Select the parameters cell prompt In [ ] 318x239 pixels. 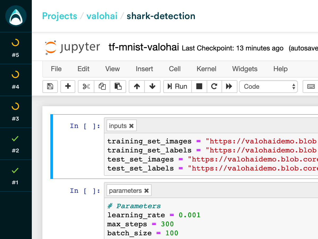85,191
